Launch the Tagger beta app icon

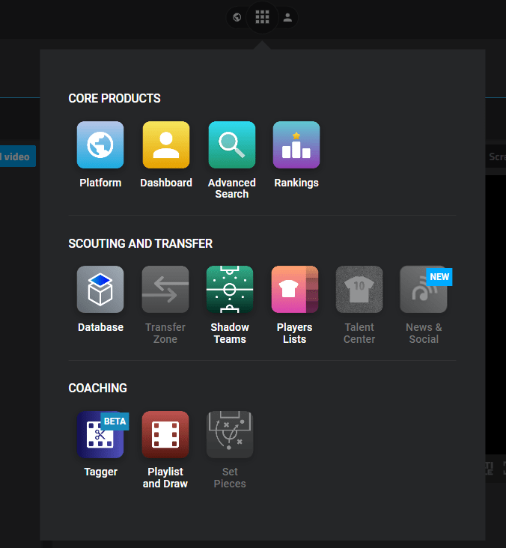[x=100, y=434]
